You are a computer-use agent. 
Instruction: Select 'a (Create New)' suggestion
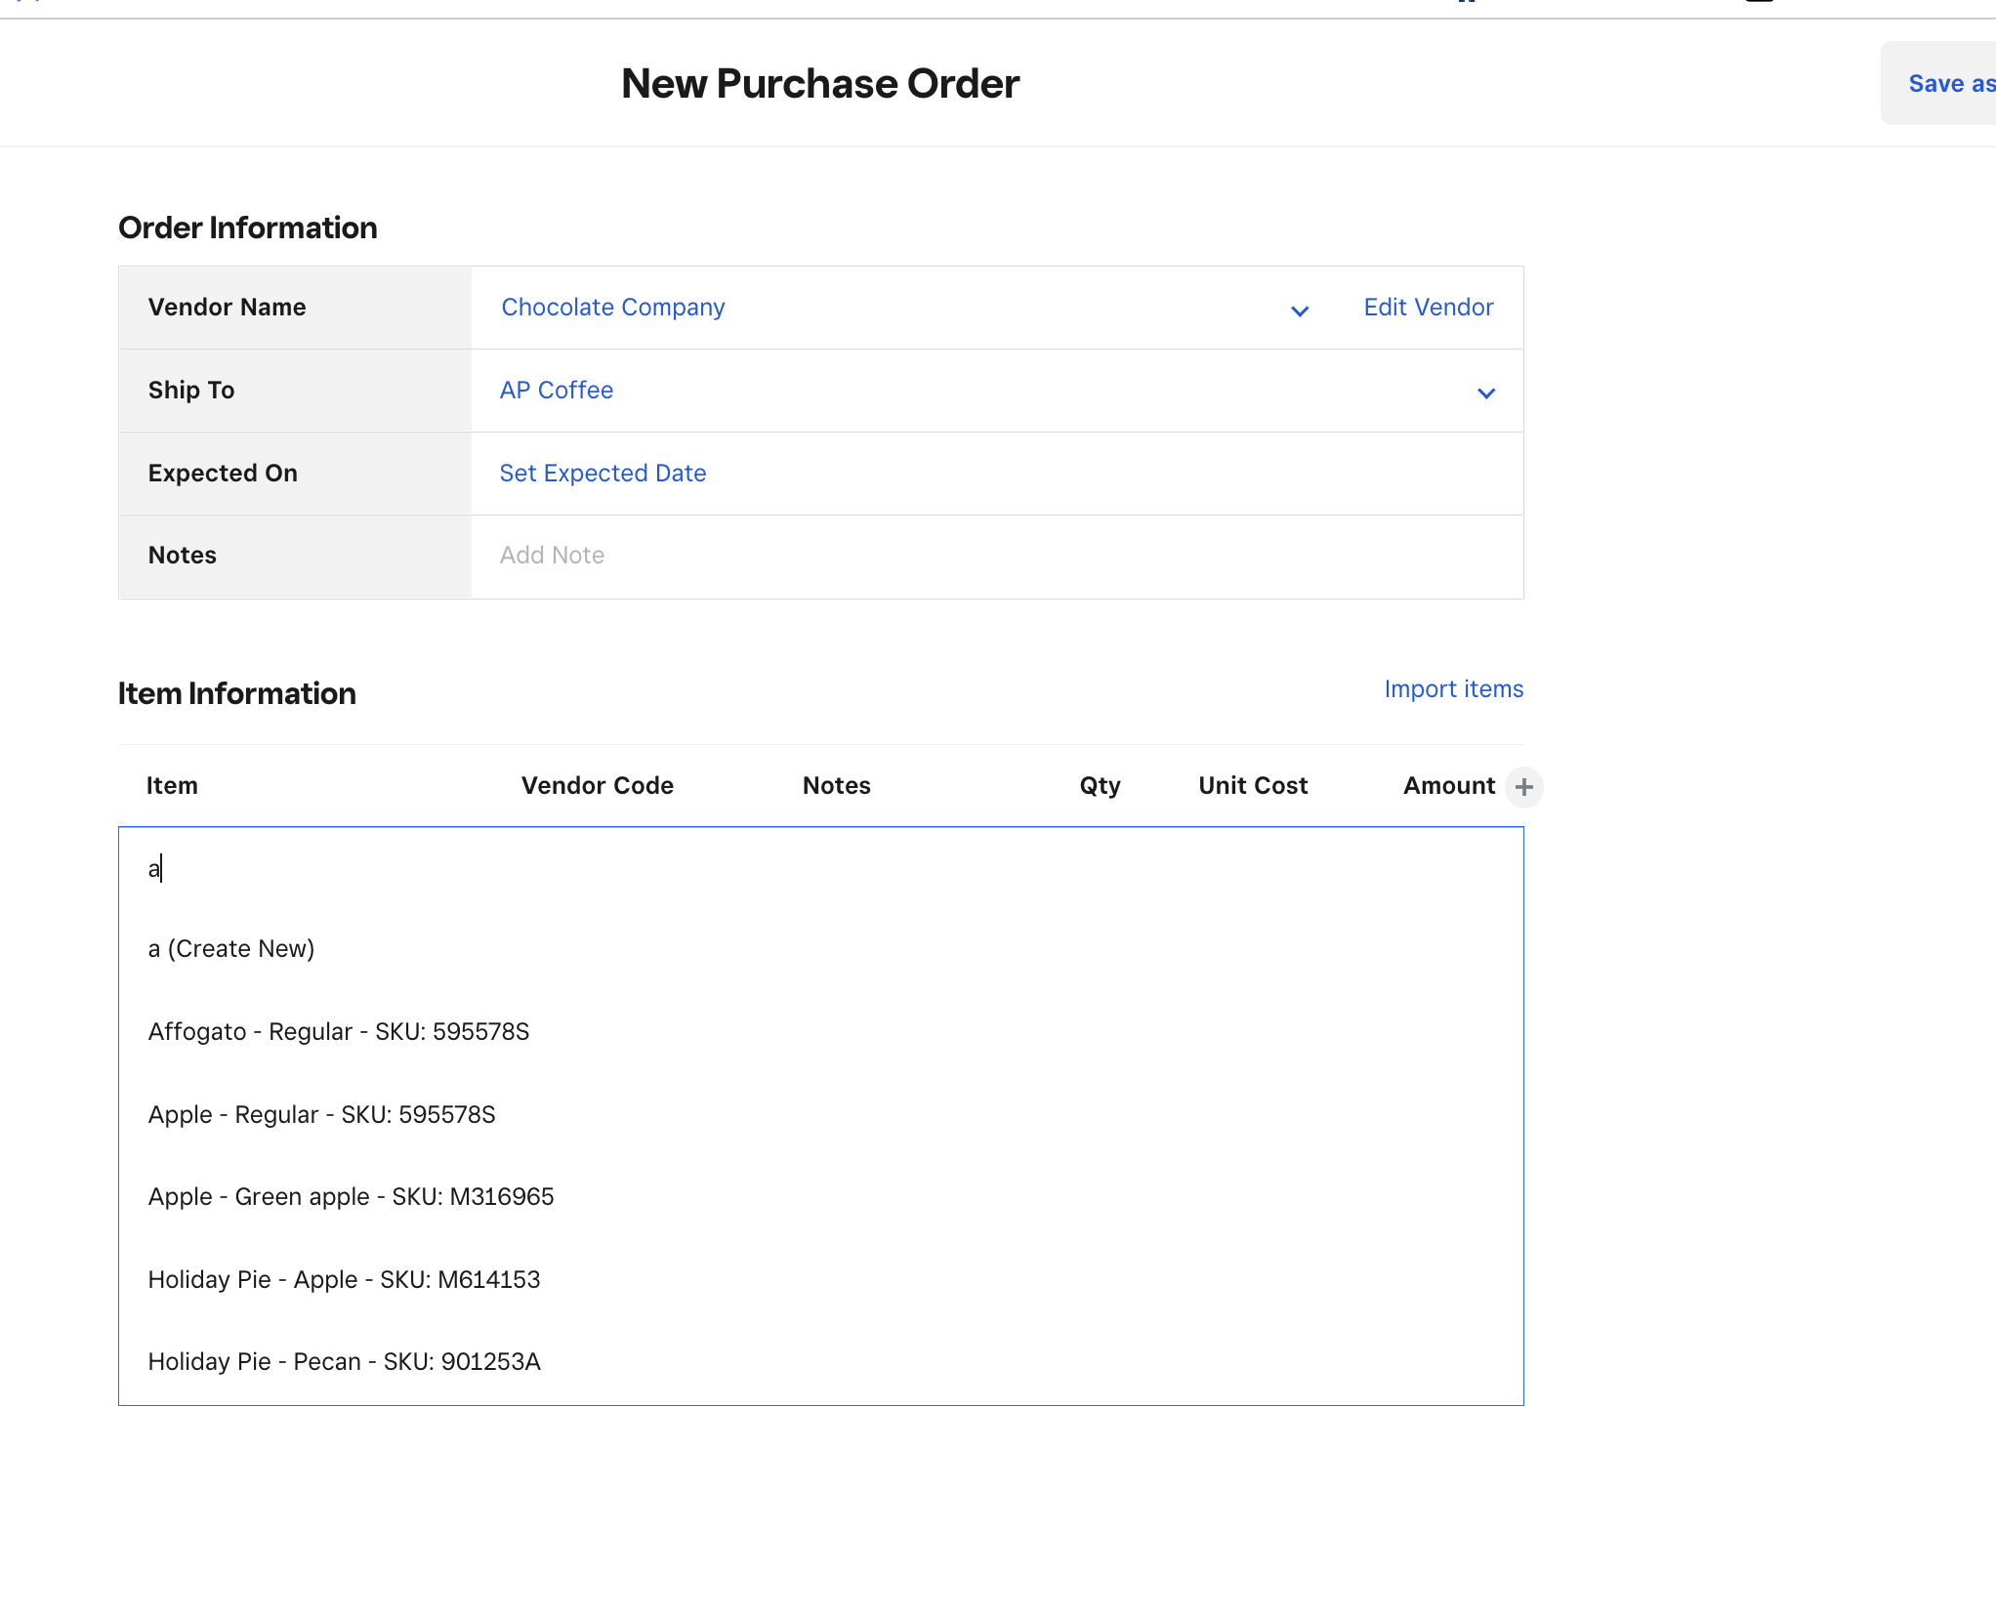click(x=231, y=949)
